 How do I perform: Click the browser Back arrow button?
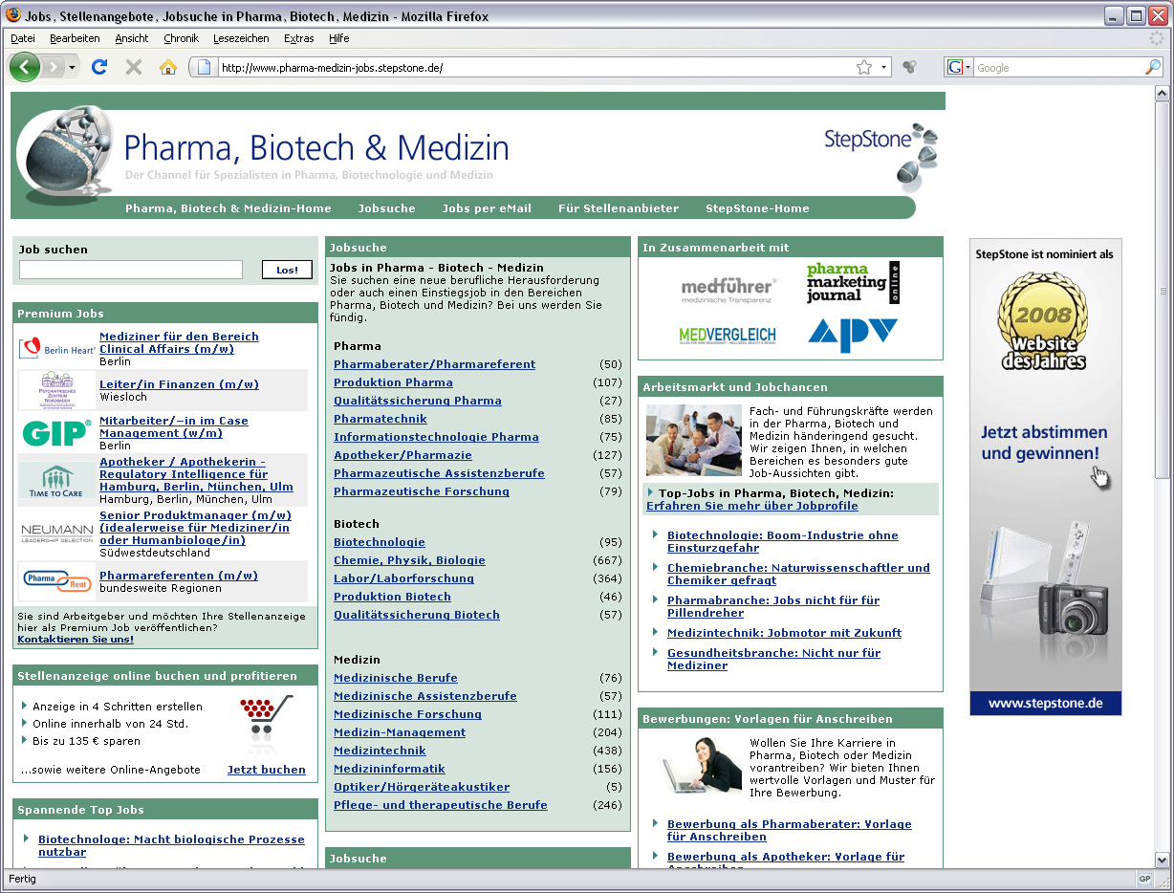tap(26, 67)
